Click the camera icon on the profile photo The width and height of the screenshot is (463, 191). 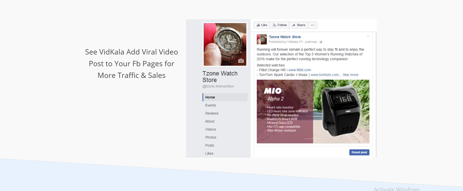(x=241, y=61)
